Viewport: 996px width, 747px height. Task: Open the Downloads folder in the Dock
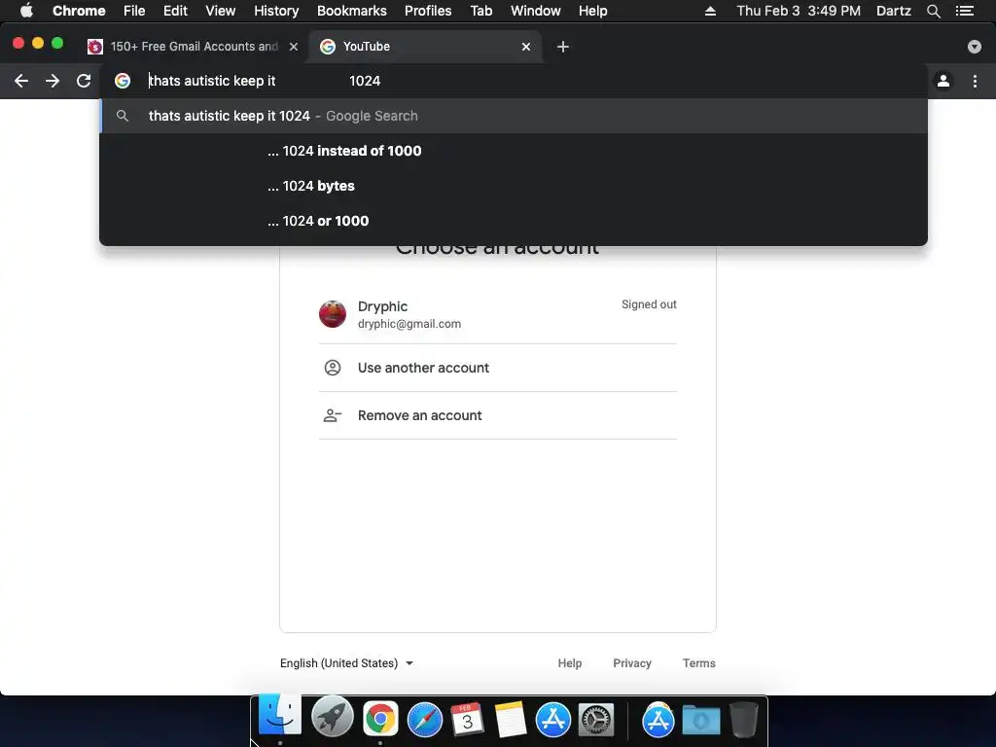click(x=701, y=720)
